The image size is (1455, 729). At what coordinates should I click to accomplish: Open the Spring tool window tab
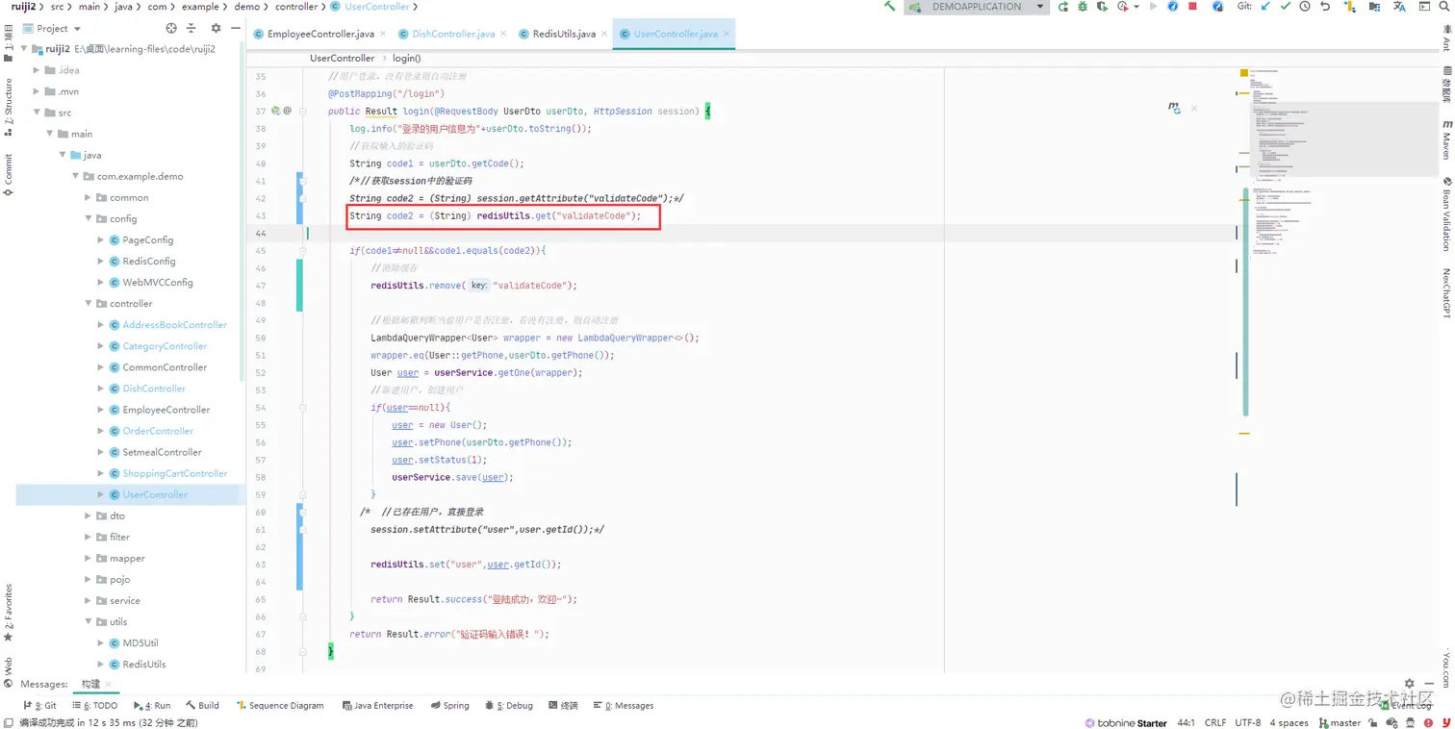[449, 705]
